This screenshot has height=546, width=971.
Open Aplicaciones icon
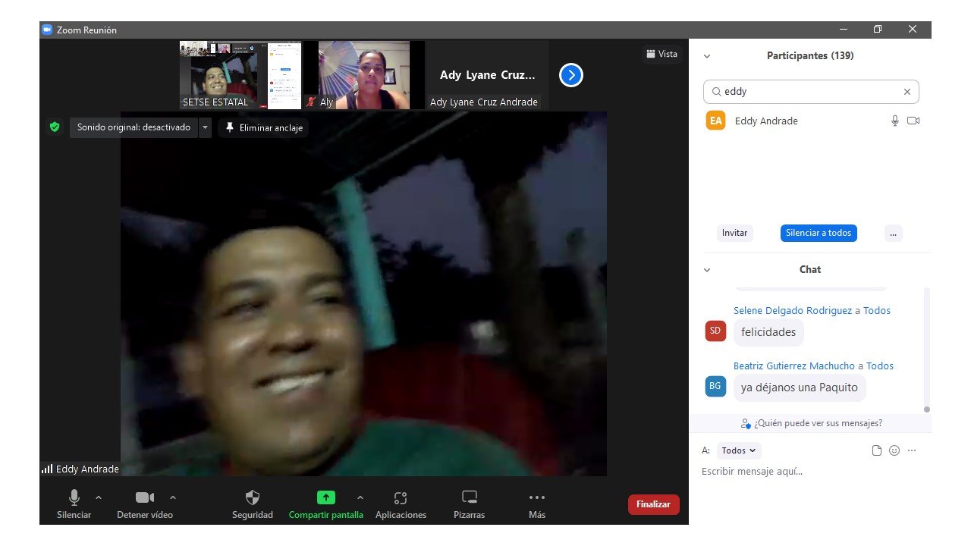(x=401, y=497)
